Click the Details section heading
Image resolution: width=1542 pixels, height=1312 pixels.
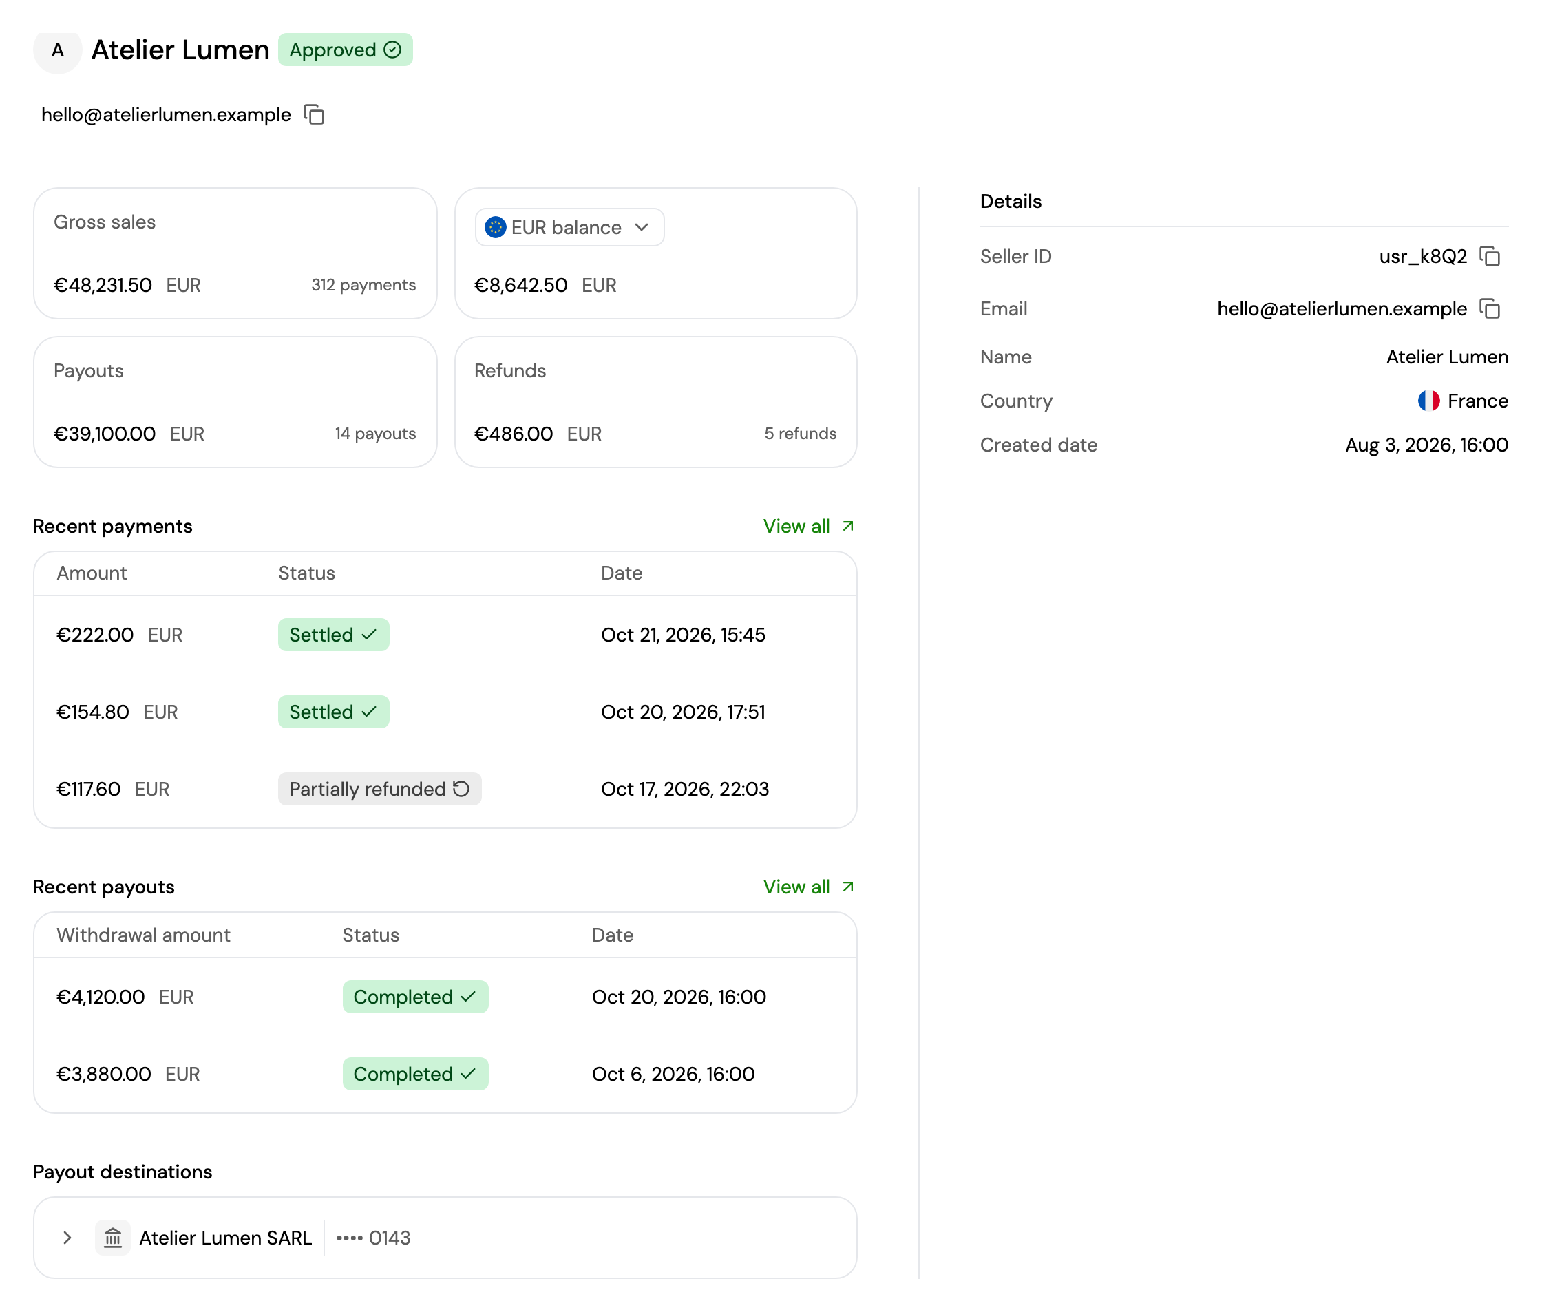pos(1010,201)
